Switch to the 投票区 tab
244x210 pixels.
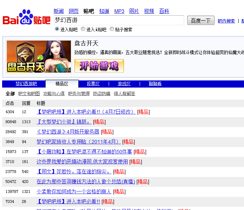pos(93,84)
